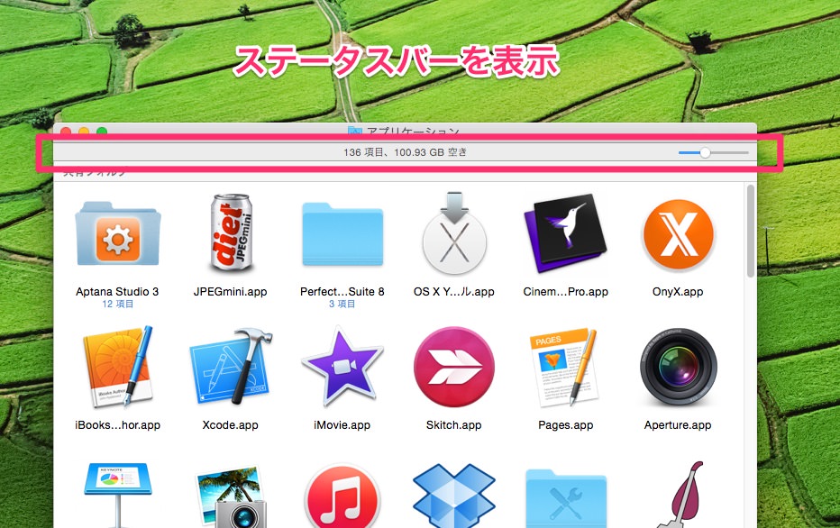Select the red iTunes music note icon
This screenshot has height=528, width=840.
tap(342, 497)
